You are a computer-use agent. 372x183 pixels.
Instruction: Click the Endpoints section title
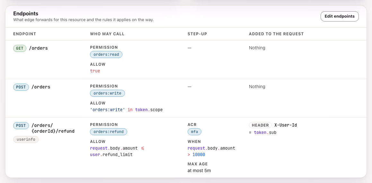(x=26, y=13)
